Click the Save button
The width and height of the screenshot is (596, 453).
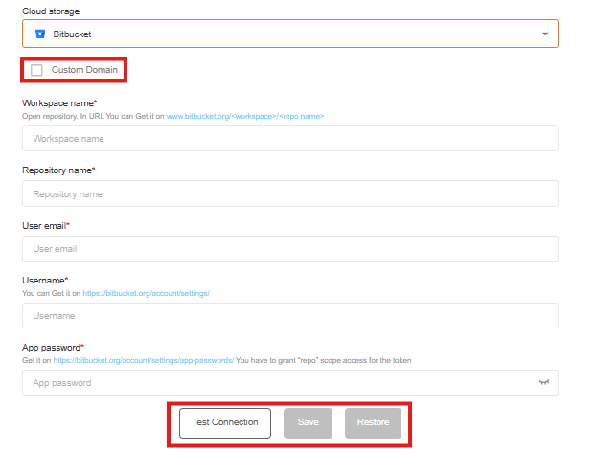pos(308,422)
